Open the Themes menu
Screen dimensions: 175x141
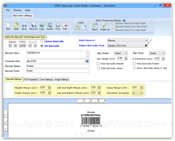17,10
